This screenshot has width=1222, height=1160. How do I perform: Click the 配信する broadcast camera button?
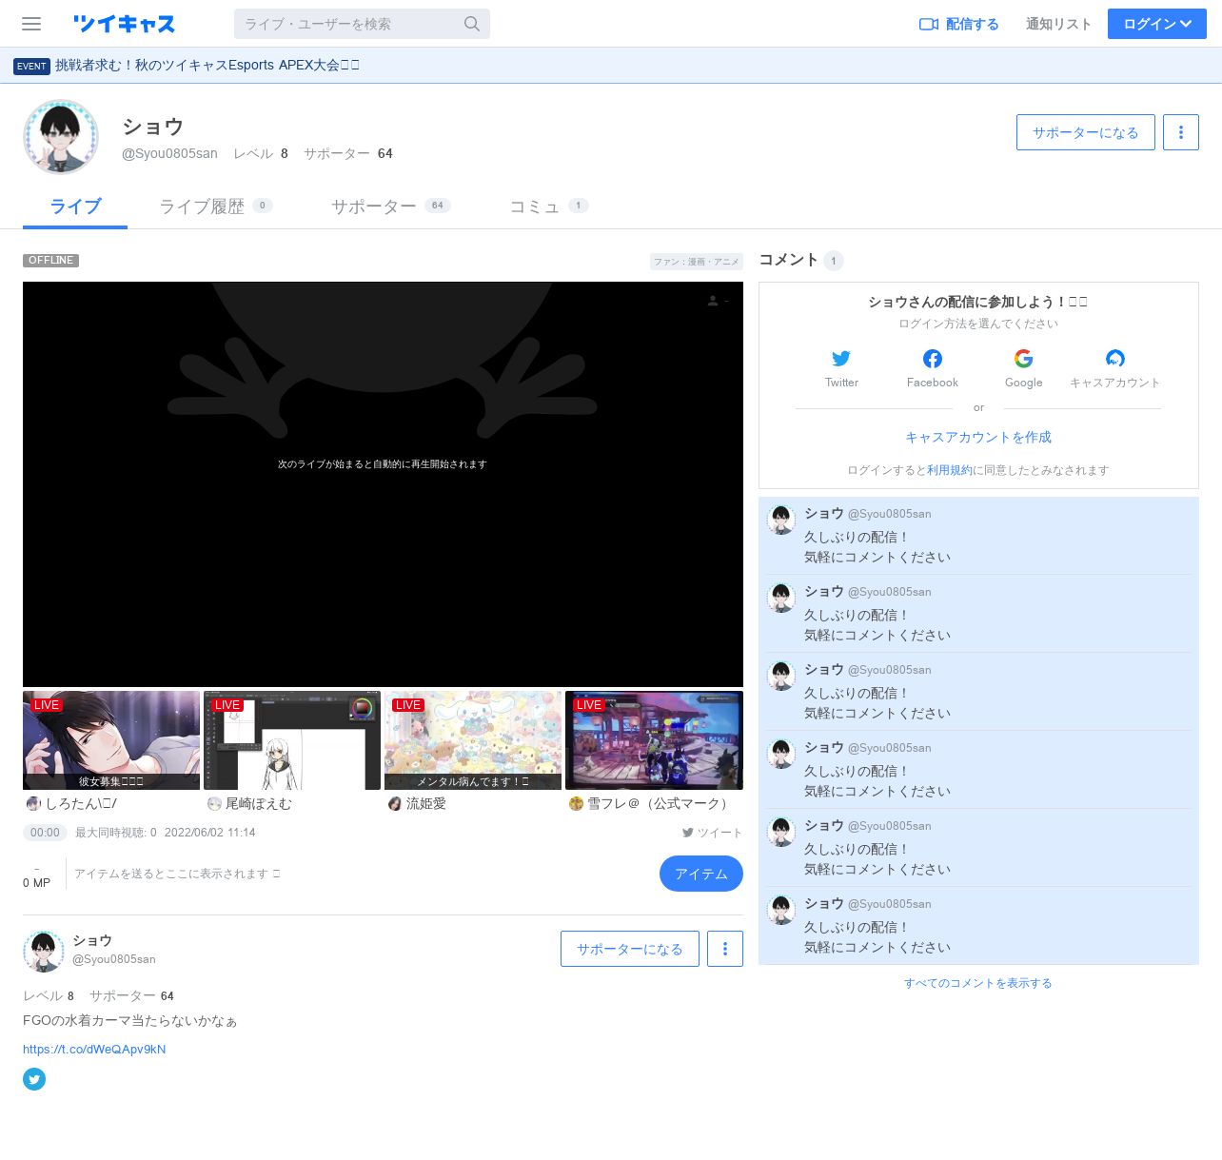coord(958,24)
